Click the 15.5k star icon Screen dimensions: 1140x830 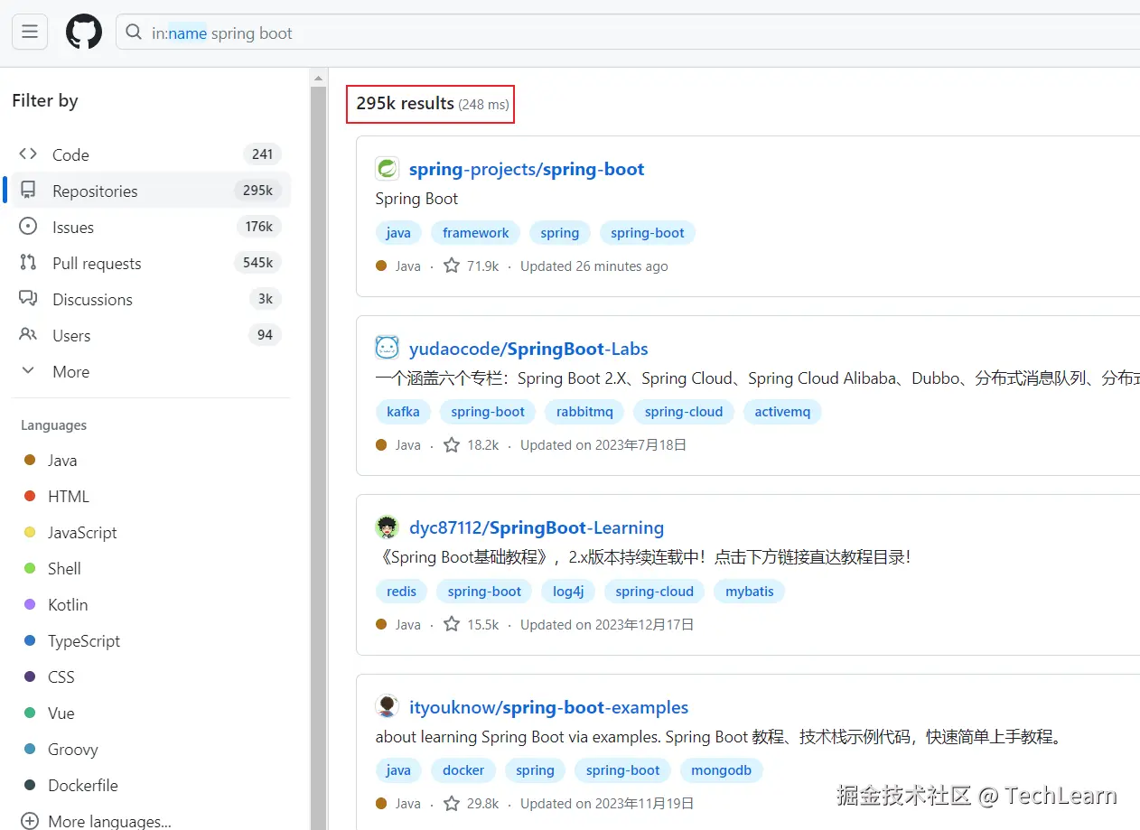[x=452, y=624]
